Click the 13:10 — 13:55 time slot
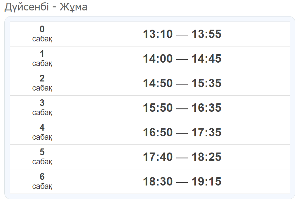Screen dimensions: 298x202 click(182, 34)
